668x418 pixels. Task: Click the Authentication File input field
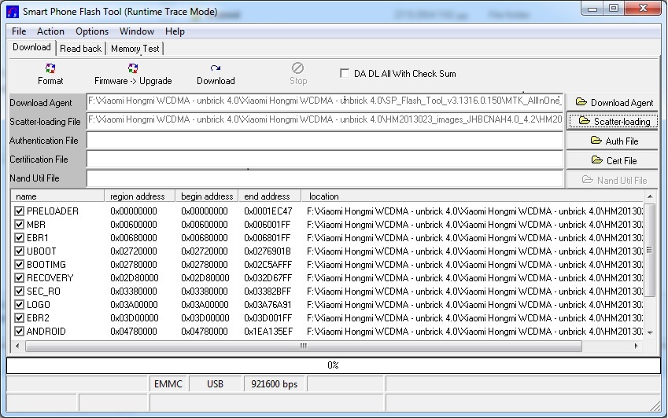325,141
